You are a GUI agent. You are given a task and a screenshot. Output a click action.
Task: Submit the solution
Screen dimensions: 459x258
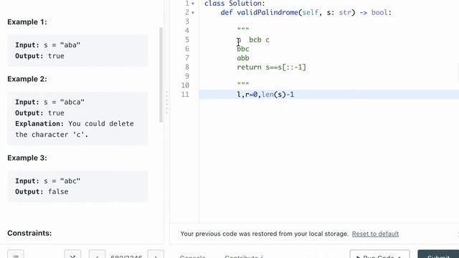(x=438, y=254)
